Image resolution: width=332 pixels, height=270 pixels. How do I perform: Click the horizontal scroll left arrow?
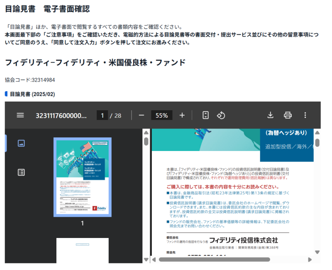tap(154, 259)
